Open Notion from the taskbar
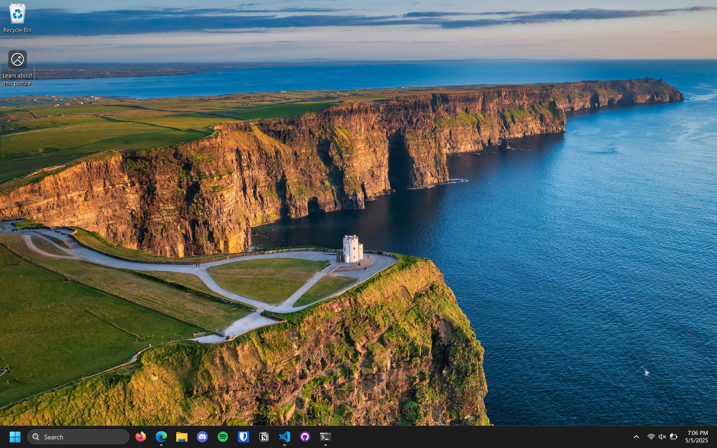This screenshot has width=717, height=448. [264, 436]
